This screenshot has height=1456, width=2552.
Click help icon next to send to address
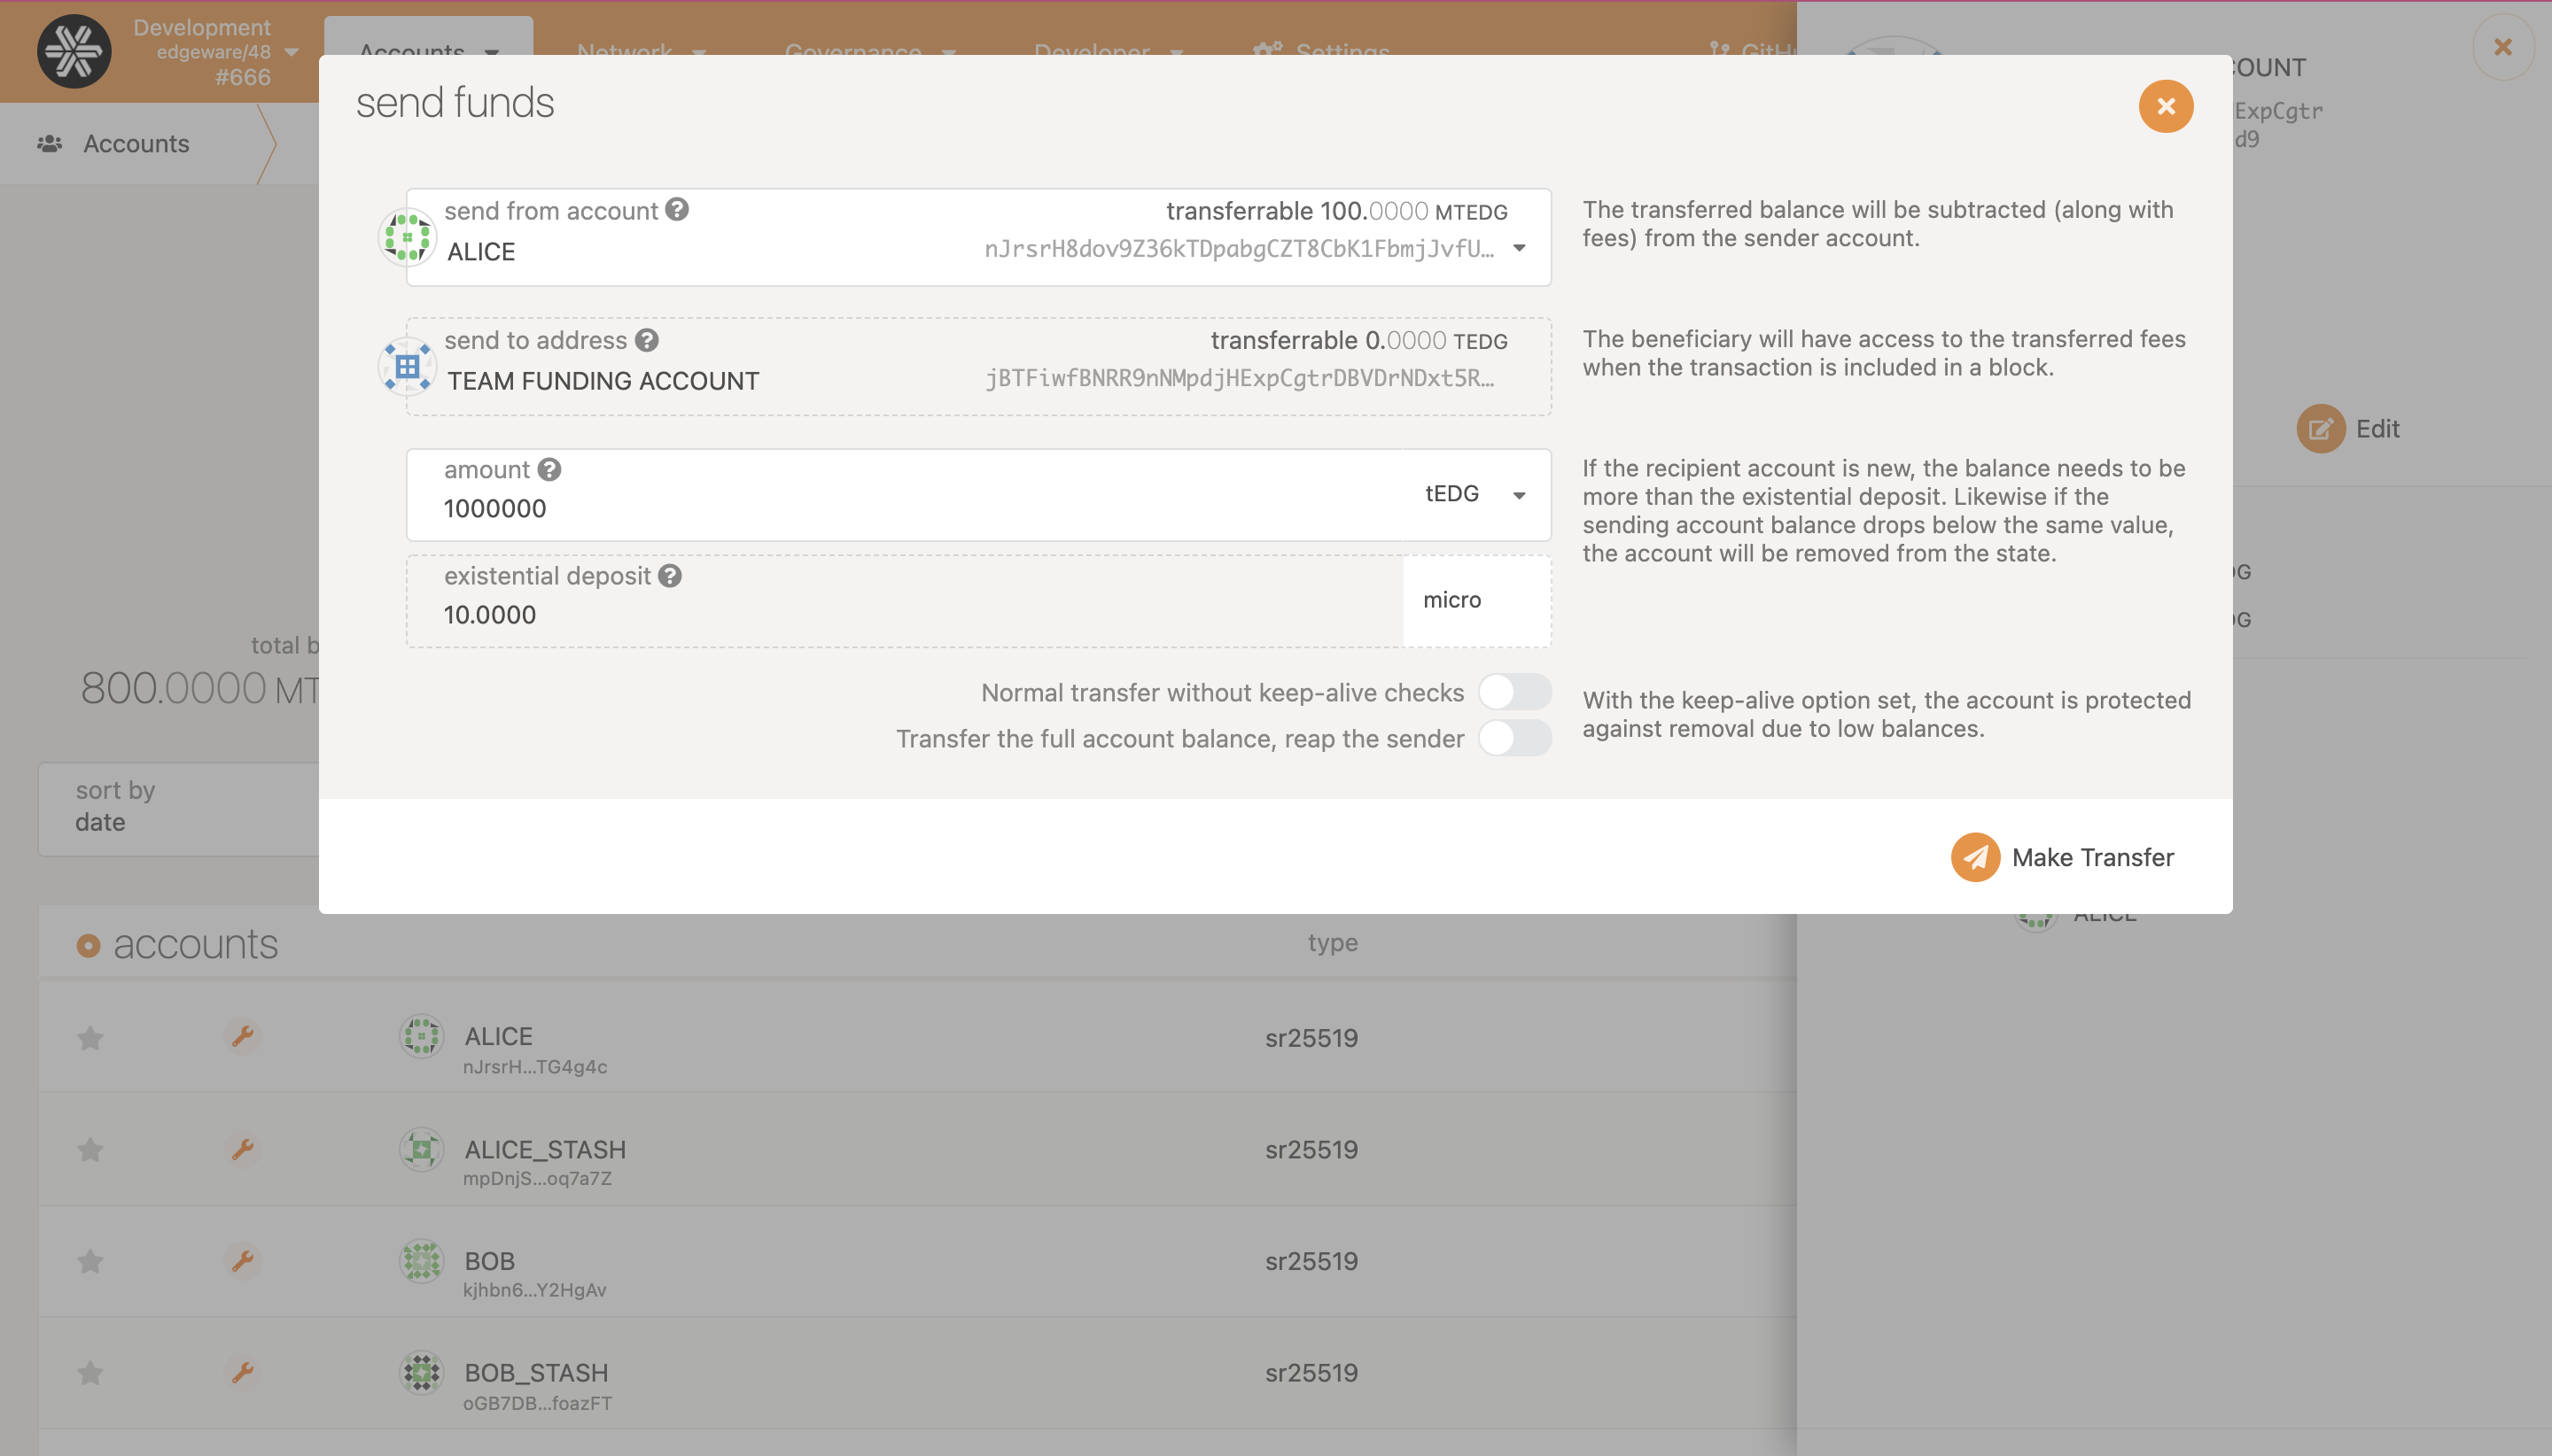(x=647, y=340)
